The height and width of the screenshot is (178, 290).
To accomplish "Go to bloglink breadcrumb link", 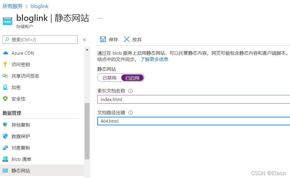I will pos(39,6).
